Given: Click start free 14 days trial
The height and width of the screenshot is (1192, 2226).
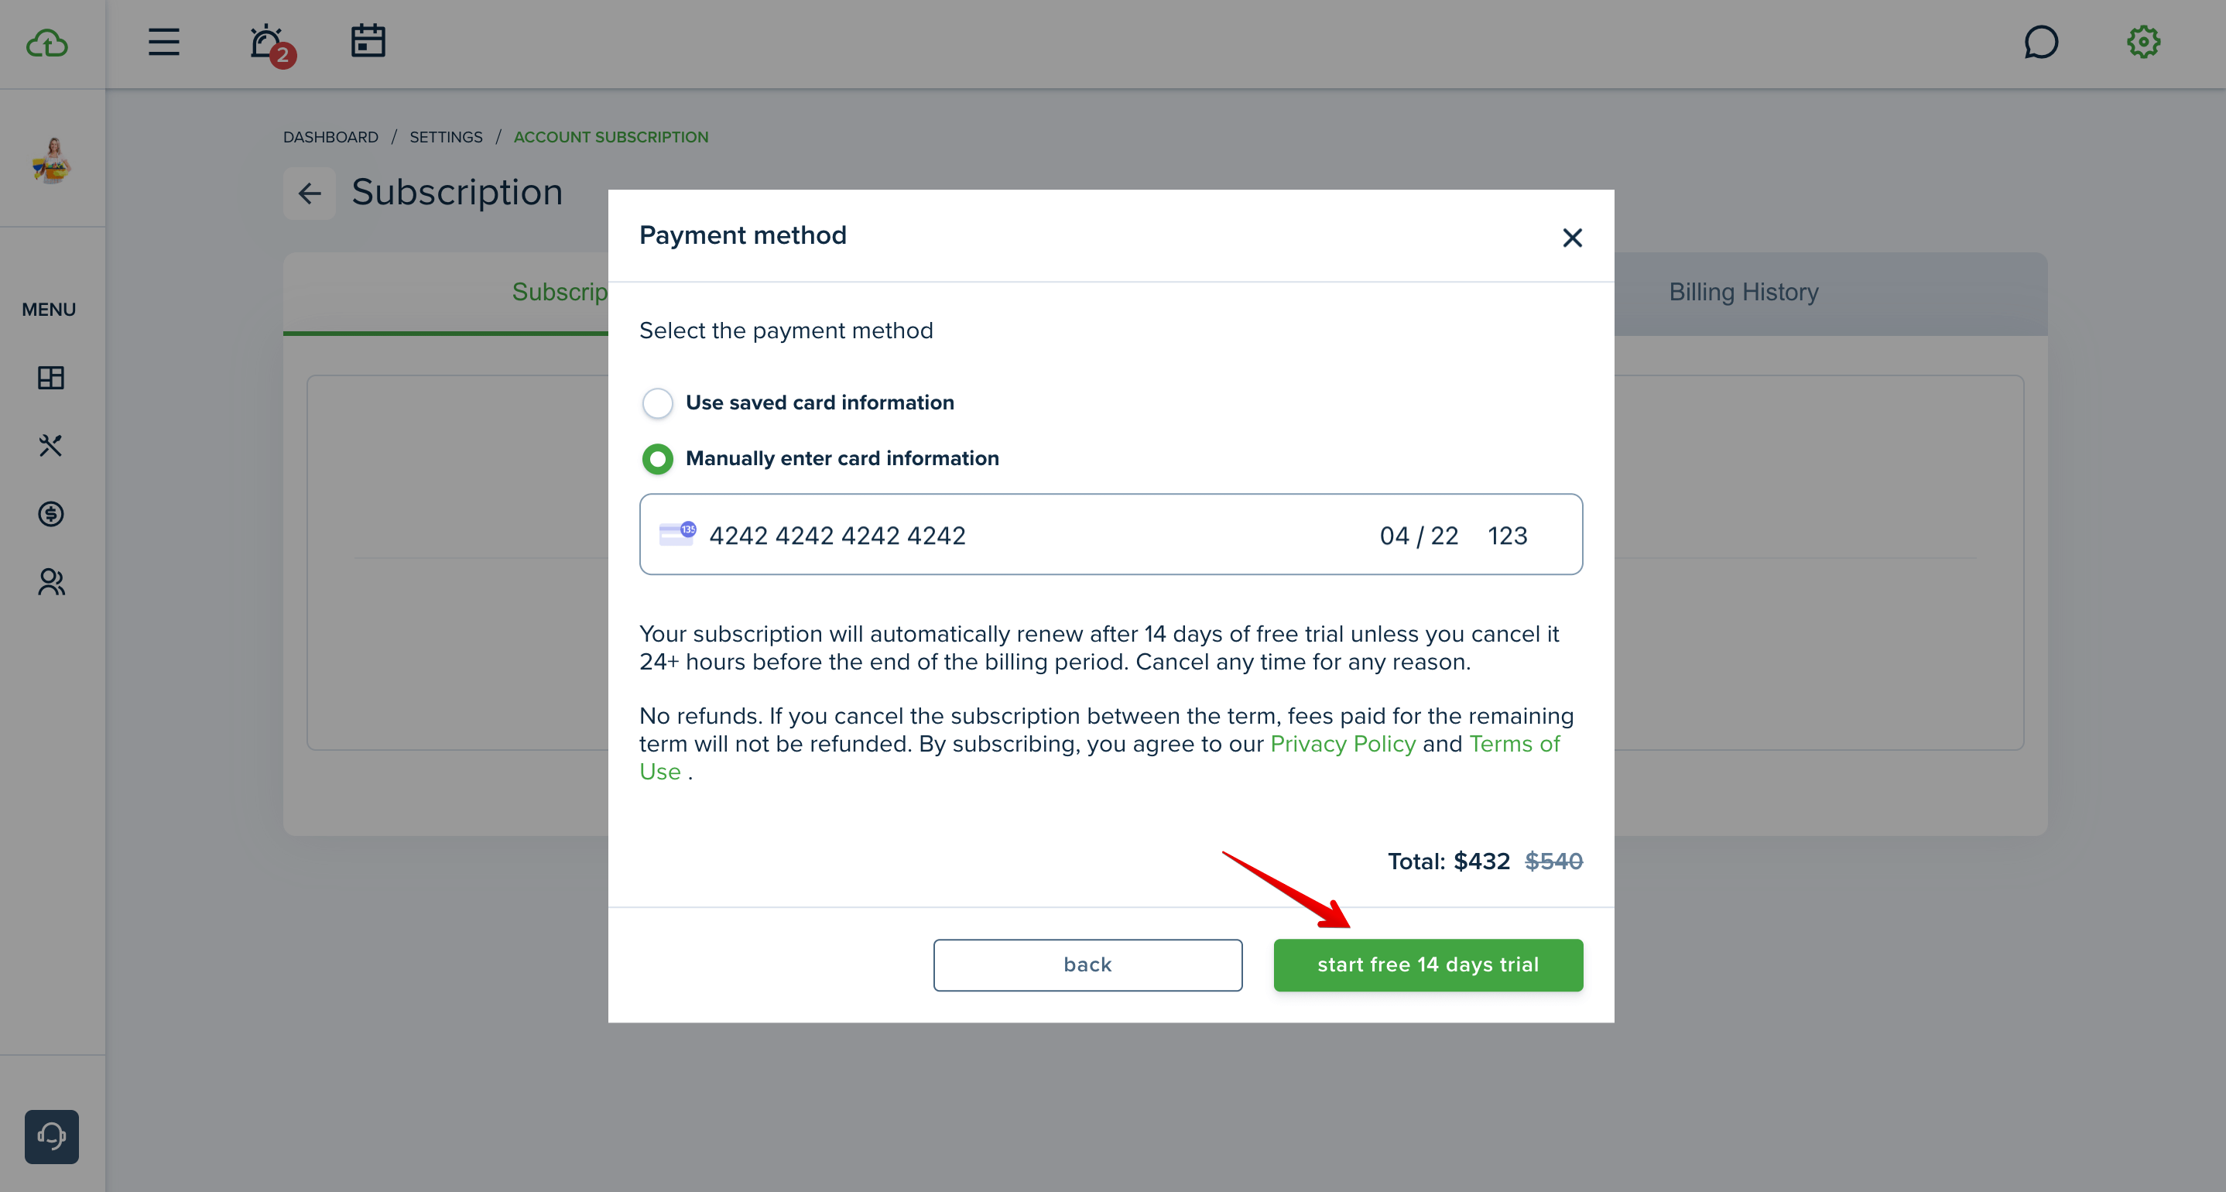Looking at the screenshot, I should 1427,964.
